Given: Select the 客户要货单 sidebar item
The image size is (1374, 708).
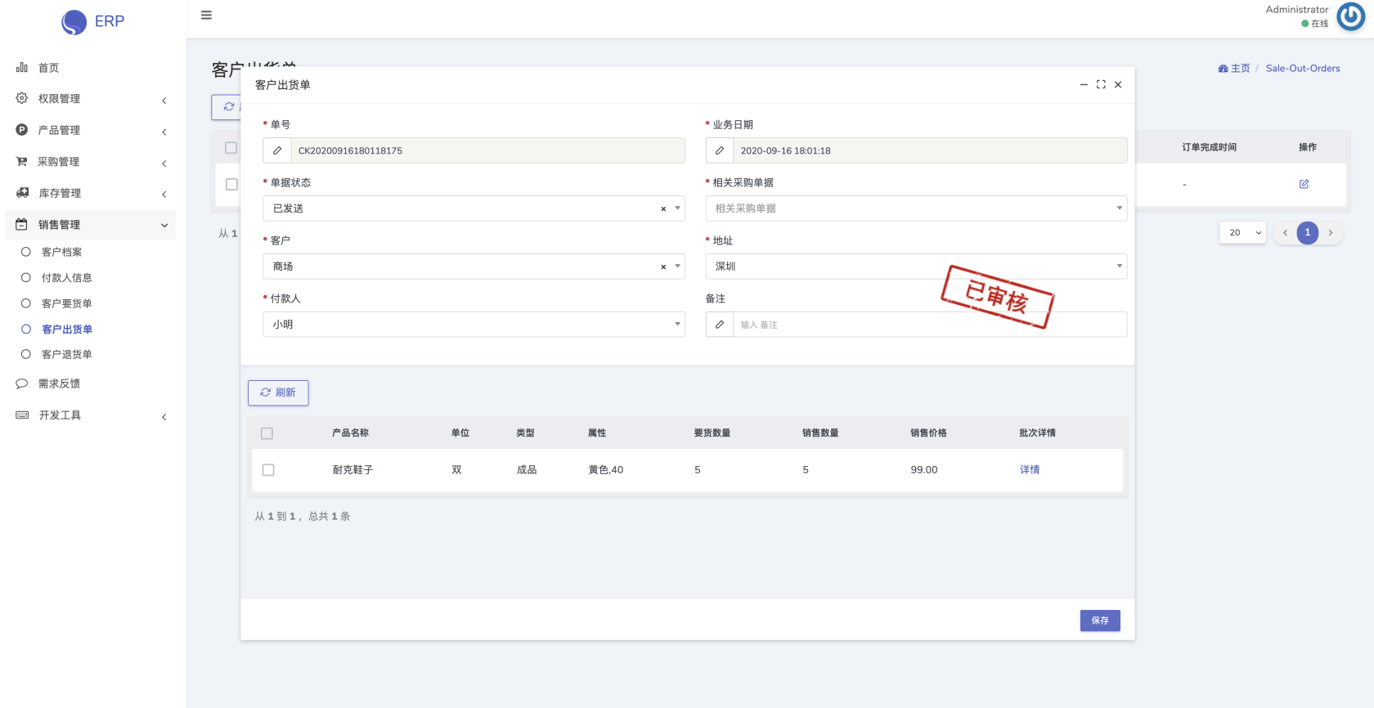Looking at the screenshot, I should tap(66, 303).
